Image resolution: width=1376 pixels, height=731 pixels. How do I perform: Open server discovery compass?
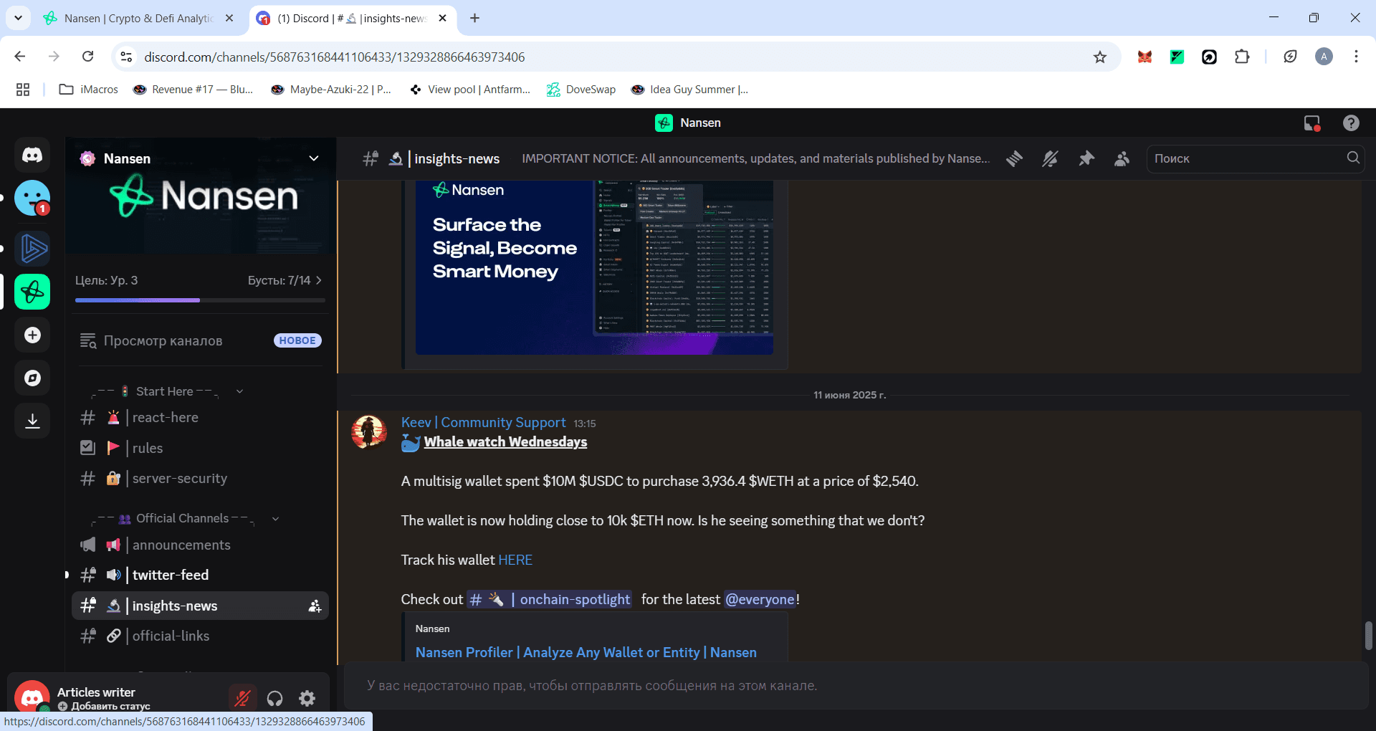pos(32,378)
